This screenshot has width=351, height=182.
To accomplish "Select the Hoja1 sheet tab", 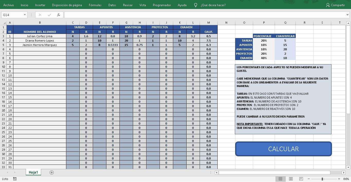I will [33, 172].
